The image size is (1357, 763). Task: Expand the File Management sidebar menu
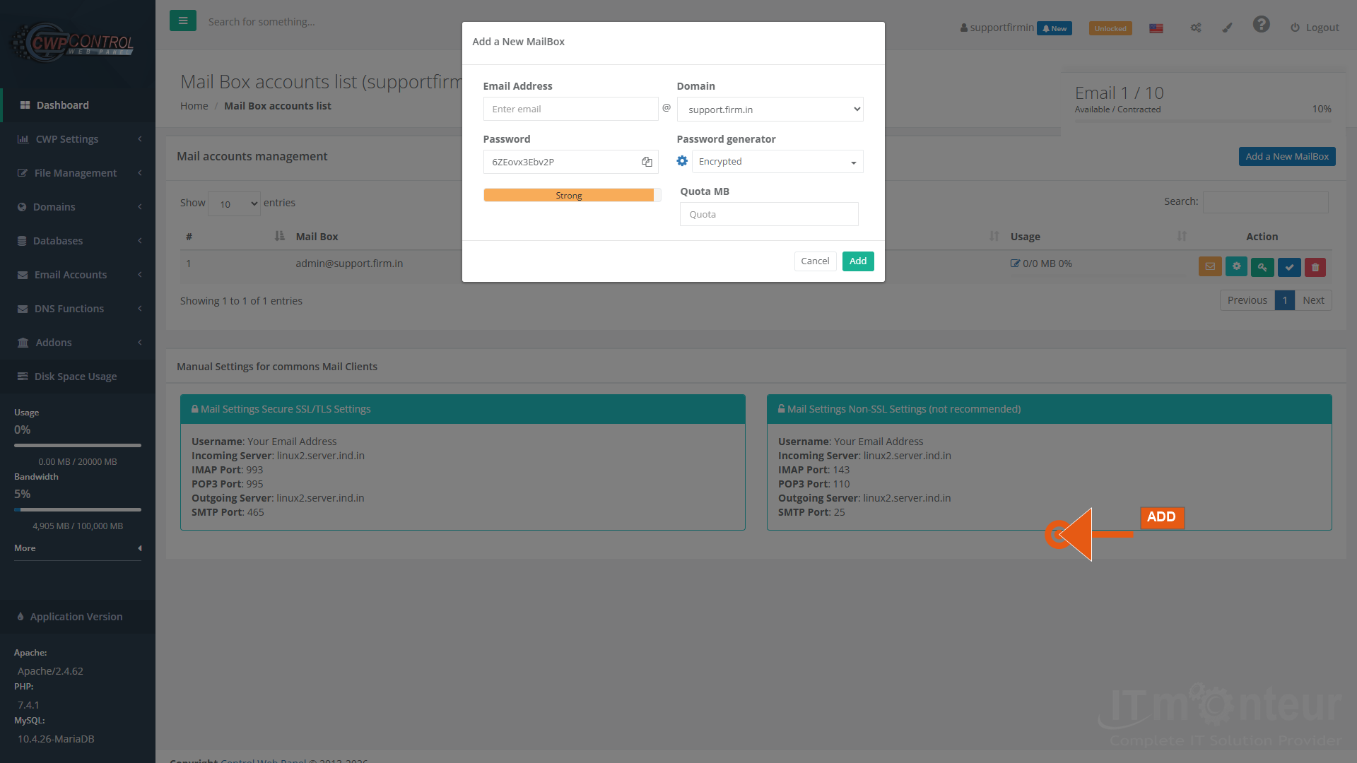[78, 173]
